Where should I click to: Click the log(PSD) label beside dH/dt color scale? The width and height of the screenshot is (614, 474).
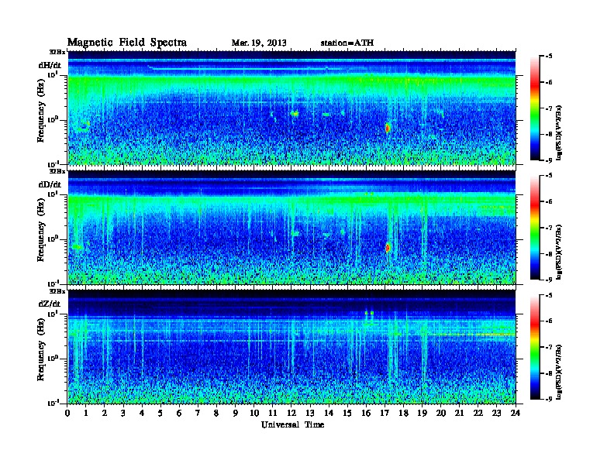560,132
